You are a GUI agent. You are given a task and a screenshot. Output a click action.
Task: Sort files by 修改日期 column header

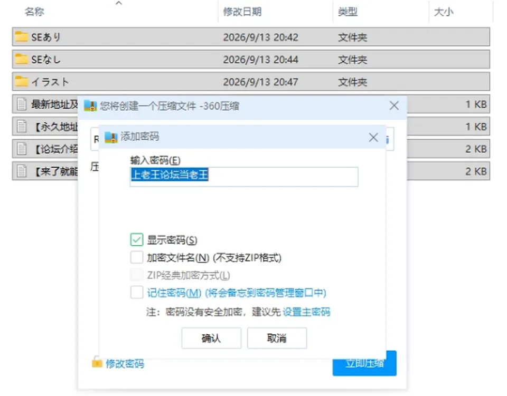(242, 12)
